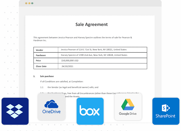The width and height of the screenshot is (181, 131).
Task: Click the green maximize window dot
Action: pos(32,3)
